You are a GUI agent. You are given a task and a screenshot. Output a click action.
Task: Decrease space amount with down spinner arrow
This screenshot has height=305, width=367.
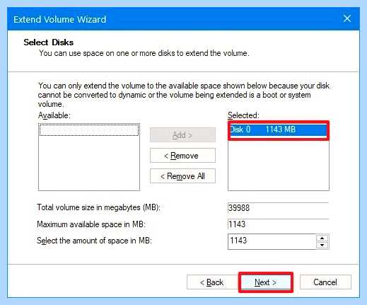[322, 246]
